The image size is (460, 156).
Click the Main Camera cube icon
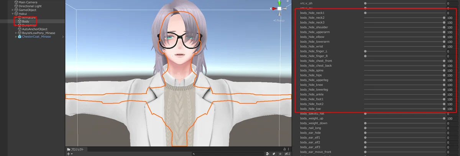pyautogui.click(x=16, y=2)
